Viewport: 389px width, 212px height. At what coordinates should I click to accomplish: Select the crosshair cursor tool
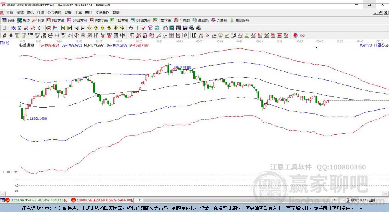pos(137,28)
